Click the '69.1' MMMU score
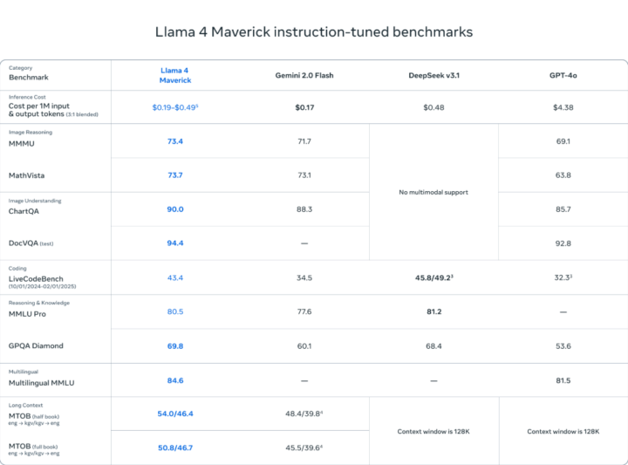 click(563, 141)
